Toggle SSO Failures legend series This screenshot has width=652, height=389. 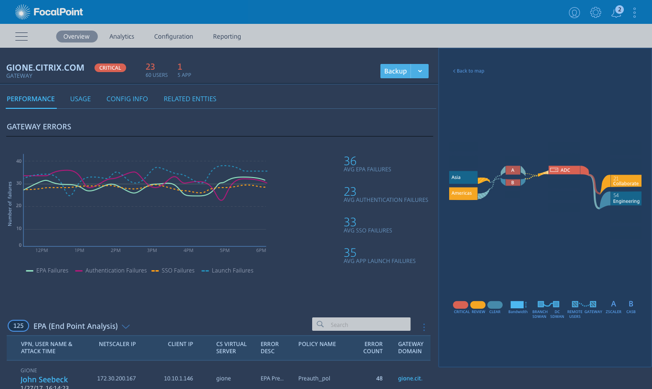pyautogui.click(x=173, y=271)
